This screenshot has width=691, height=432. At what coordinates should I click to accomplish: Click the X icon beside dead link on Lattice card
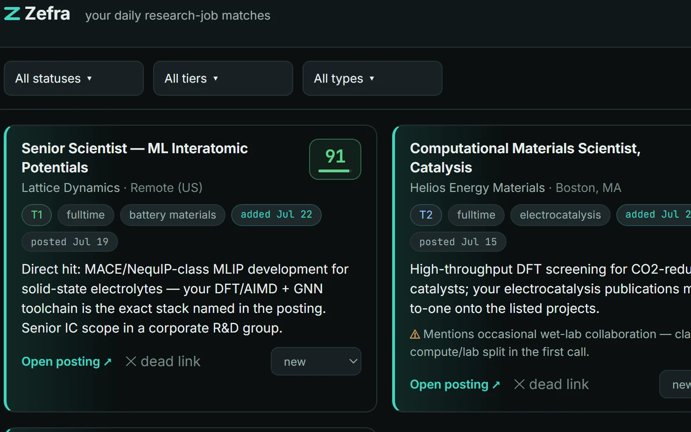[131, 361]
